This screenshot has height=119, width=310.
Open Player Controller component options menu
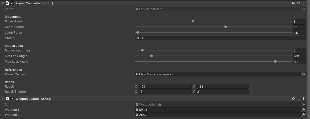[304, 3]
